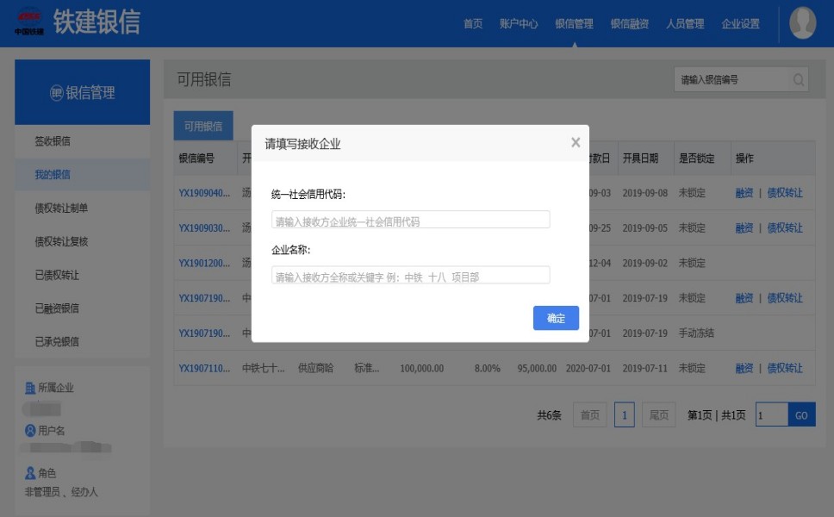
Task: Click the 用户名 person icon
Action: [x=30, y=431]
